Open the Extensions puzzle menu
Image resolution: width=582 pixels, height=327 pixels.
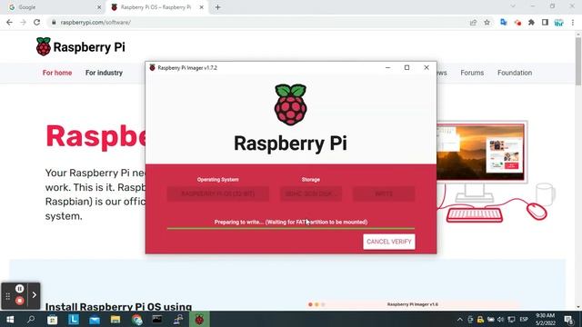[x=531, y=22]
